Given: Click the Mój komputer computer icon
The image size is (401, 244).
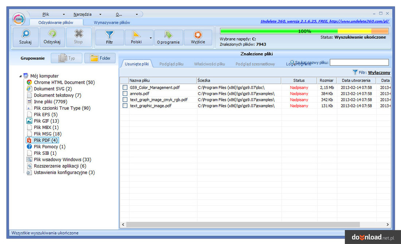Looking at the screenshot, I should coord(26,76).
